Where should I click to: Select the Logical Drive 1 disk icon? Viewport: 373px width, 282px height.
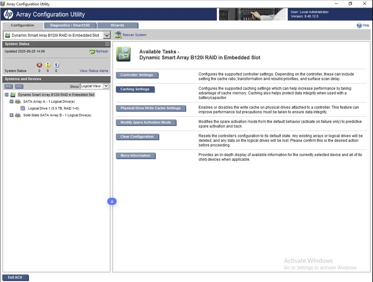pyautogui.click(x=23, y=108)
